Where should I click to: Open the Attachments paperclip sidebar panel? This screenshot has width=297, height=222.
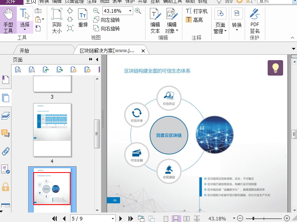(x=6, y=151)
